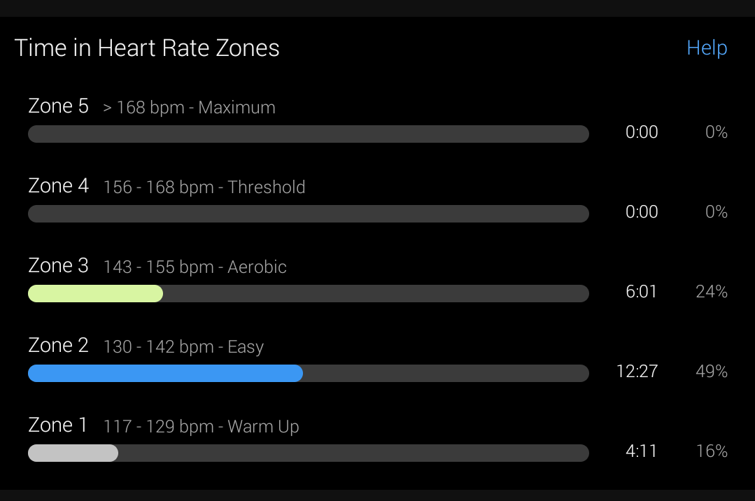Click the gray Zone 1 Warm Up bar
Screen dimensions: 755x501
[x=73, y=453]
